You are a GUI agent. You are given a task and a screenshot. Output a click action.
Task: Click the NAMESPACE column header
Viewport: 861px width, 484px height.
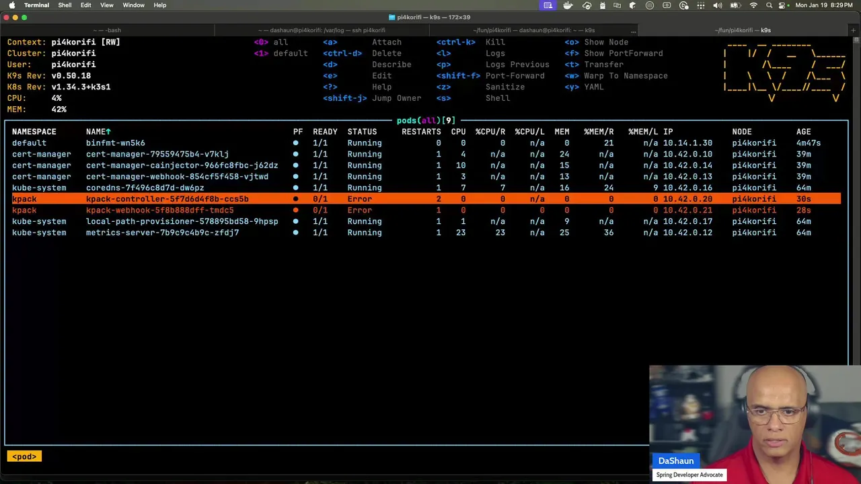[34, 132]
